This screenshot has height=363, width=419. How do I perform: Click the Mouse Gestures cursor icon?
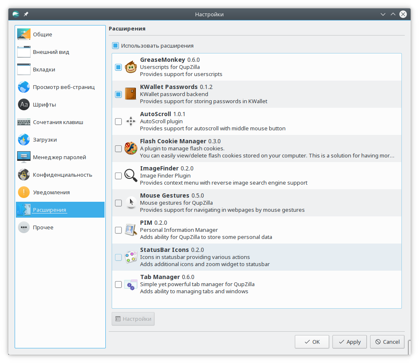pyautogui.click(x=131, y=203)
